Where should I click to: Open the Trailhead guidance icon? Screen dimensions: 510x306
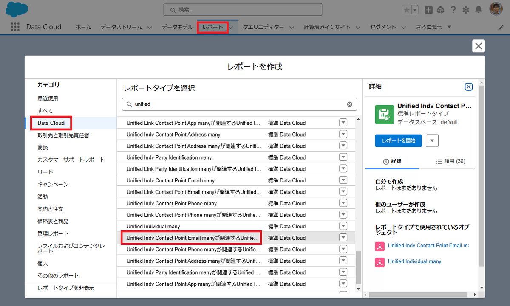click(x=441, y=10)
